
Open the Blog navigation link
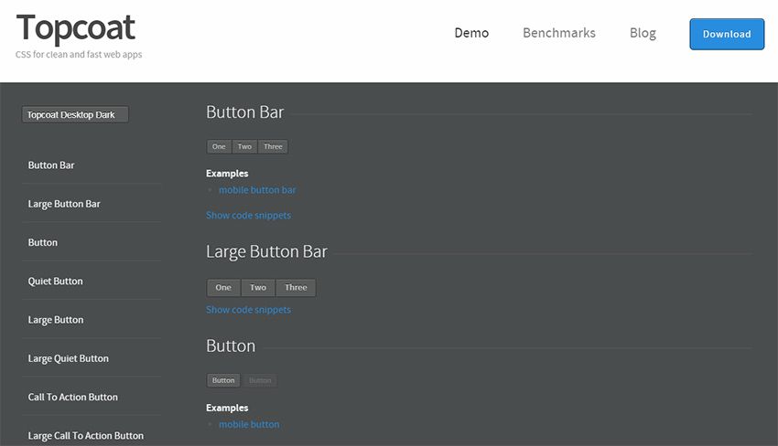point(643,33)
